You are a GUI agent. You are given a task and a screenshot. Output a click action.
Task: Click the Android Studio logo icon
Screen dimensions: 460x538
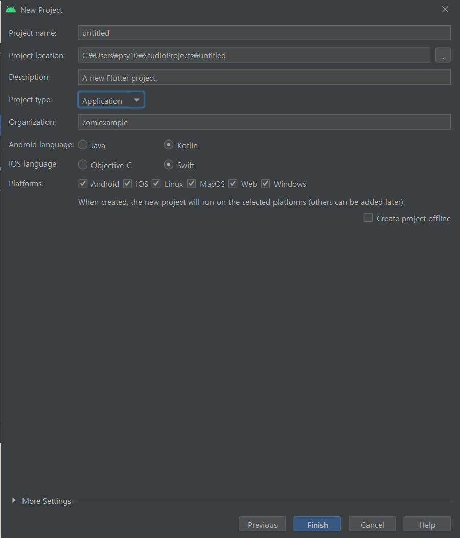point(11,10)
